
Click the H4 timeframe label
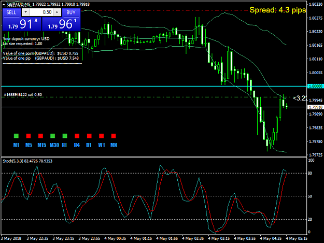(77, 145)
